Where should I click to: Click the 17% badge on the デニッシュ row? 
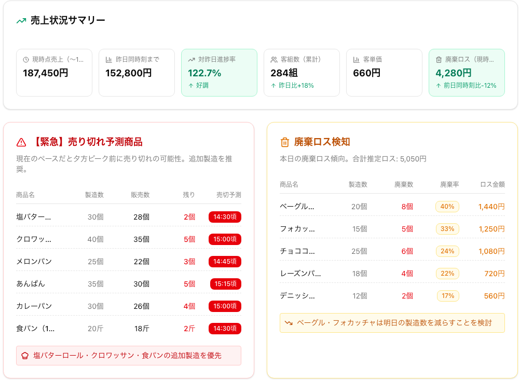point(447,296)
